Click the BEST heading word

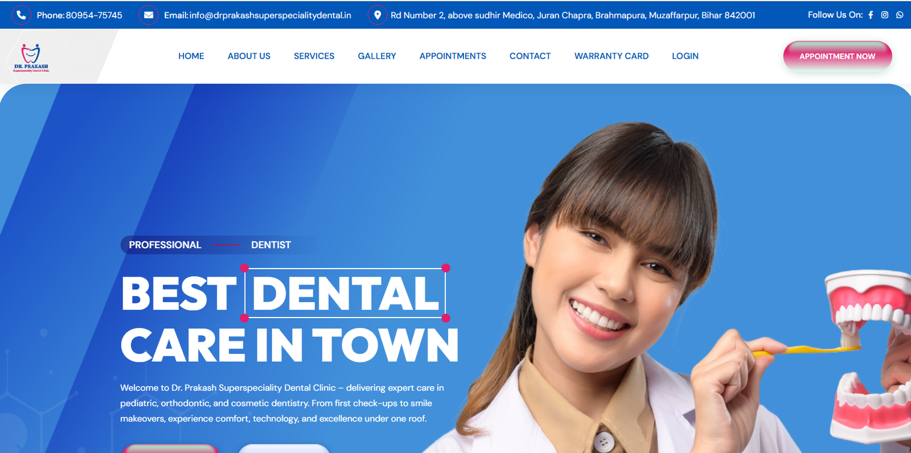[179, 294]
